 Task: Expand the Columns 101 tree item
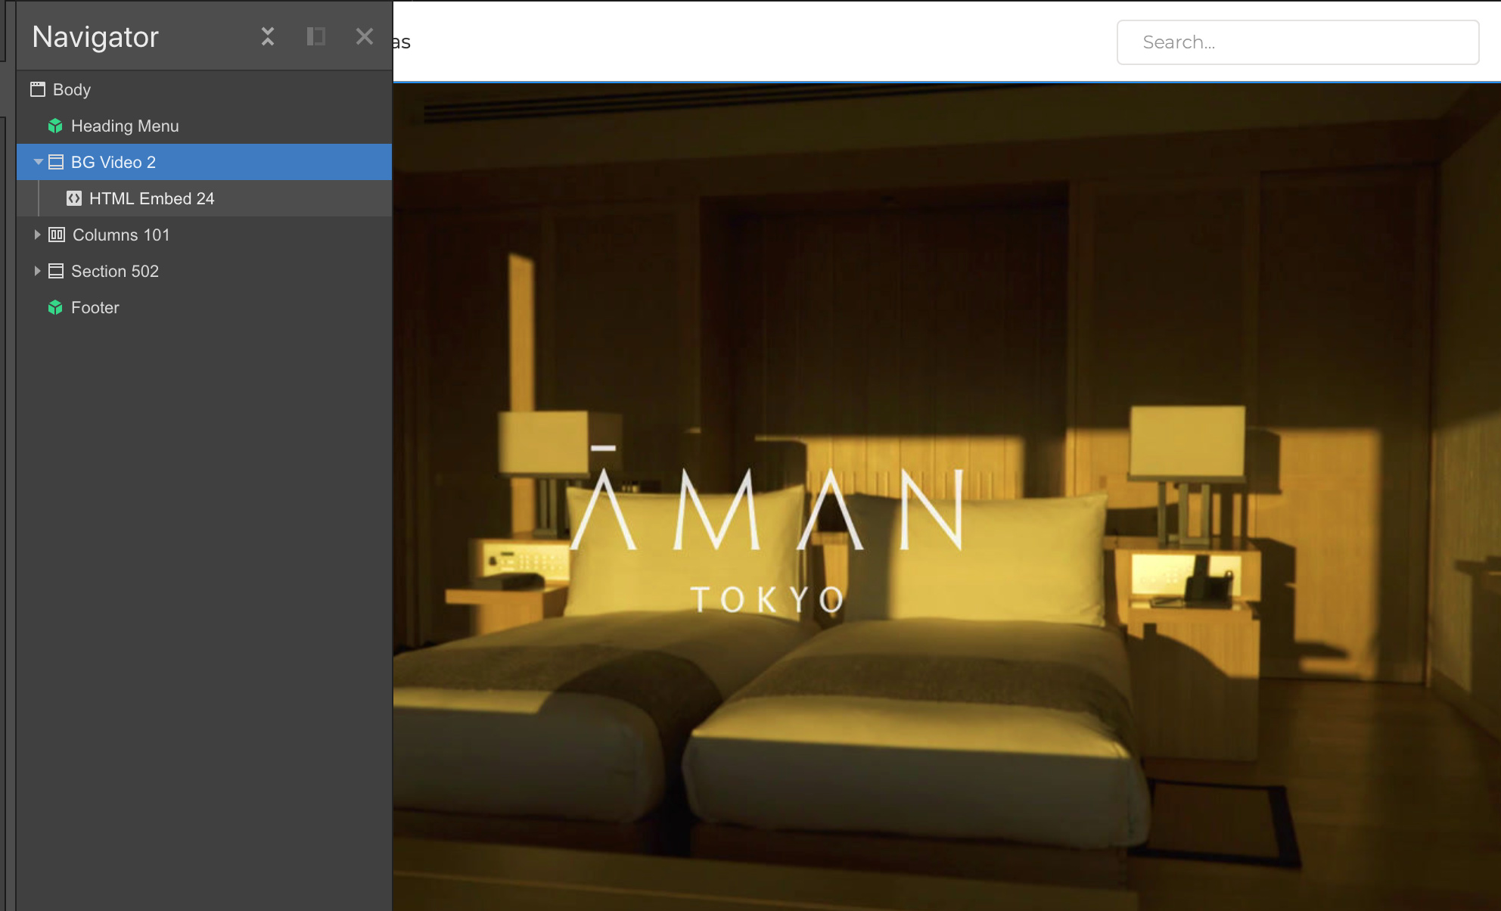coord(37,235)
